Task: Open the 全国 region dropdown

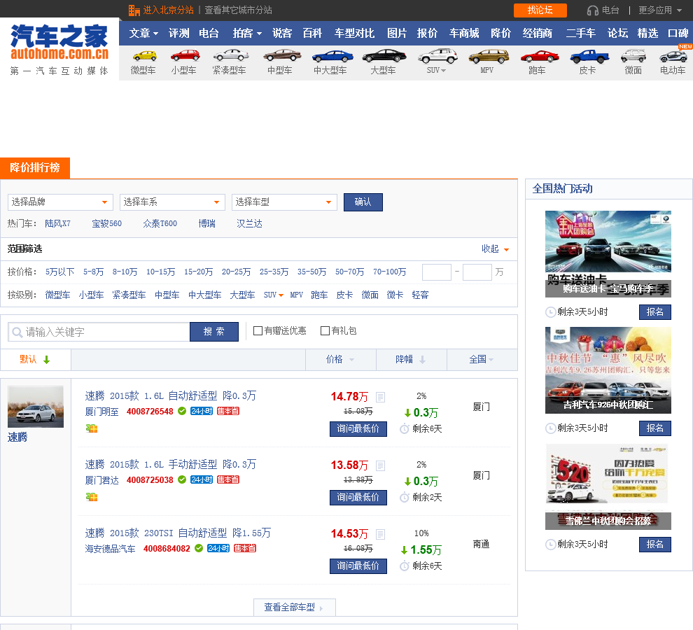Action: coord(482,359)
